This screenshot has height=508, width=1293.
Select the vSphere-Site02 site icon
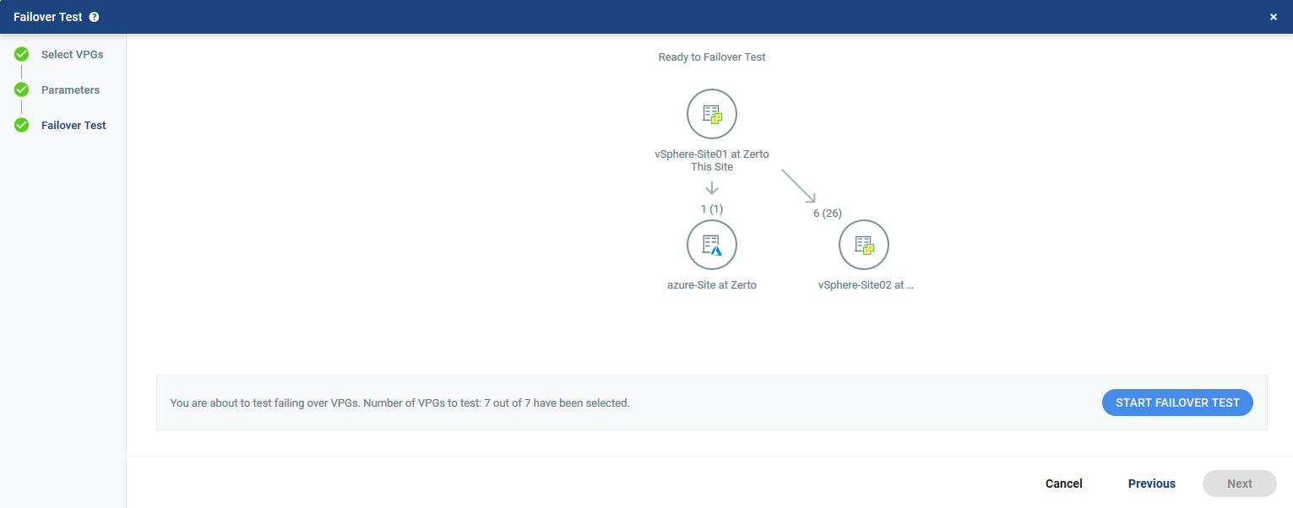coord(863,245)
